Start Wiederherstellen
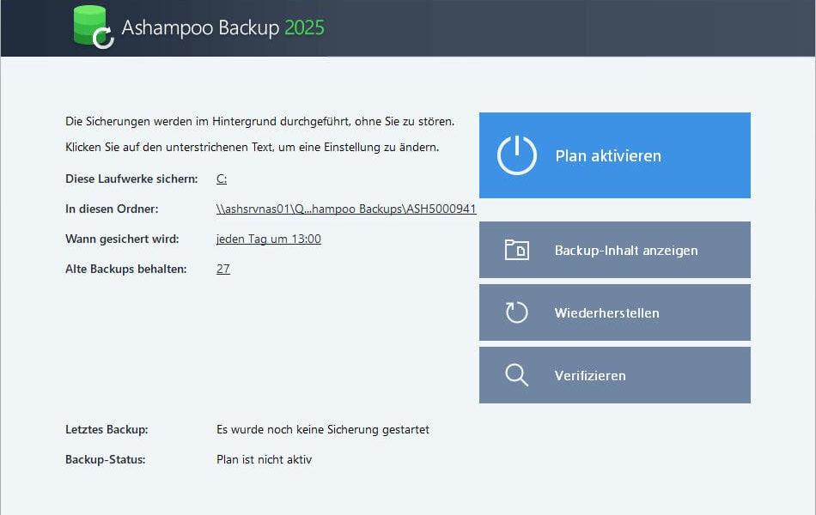This screenshot has height=515, width=816. click(x=615, y=312)
